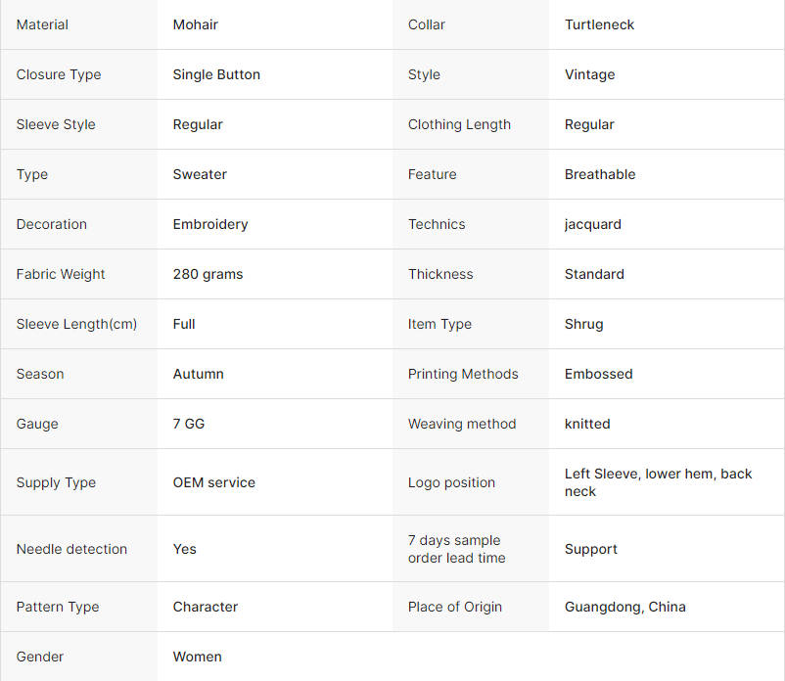Select the OEM service supply type

(x=213, y=482)
